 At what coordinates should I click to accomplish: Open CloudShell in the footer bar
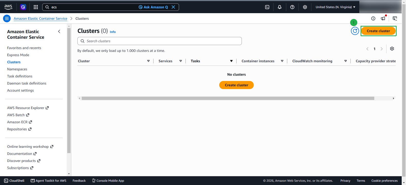pyautogui.click(x=14, y=181)
